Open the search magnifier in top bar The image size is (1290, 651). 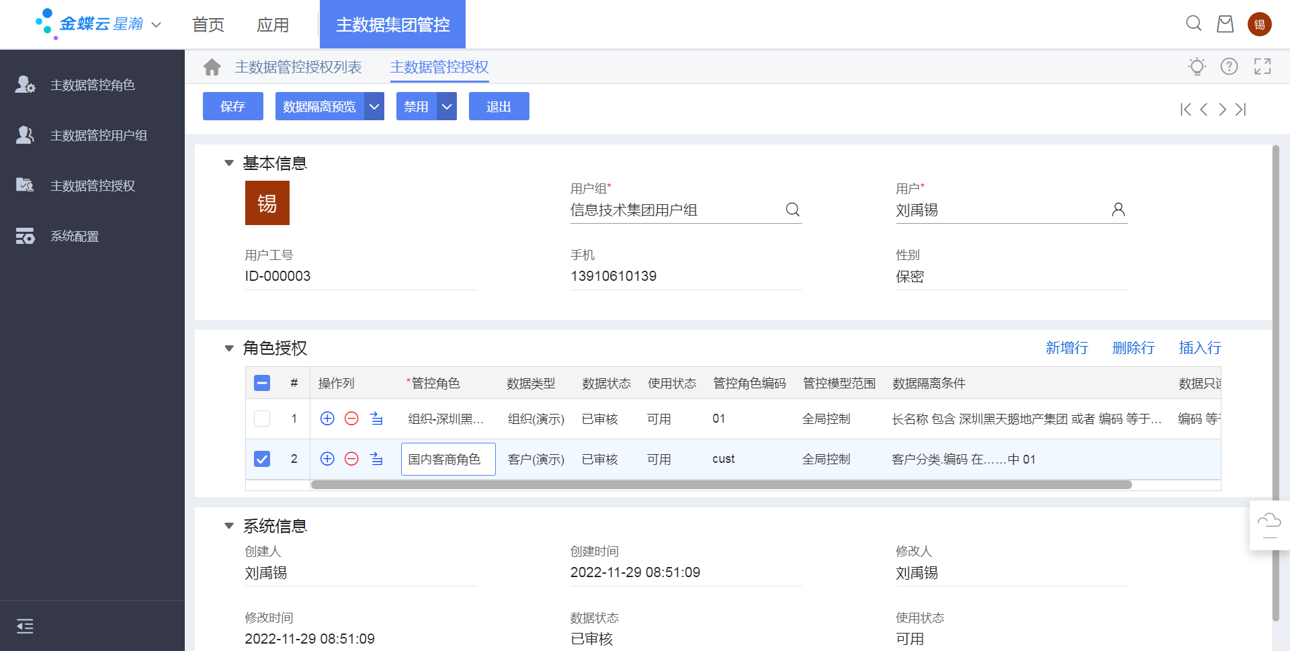(x=1193, y=24)
